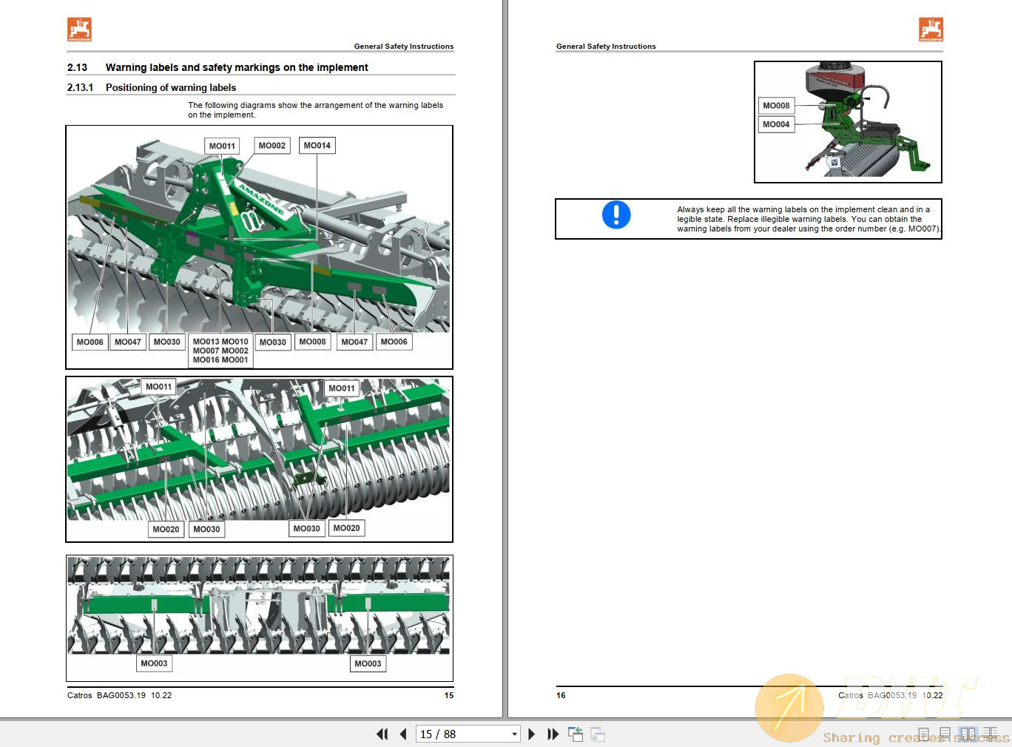Select two-page continuous facing view
Image resolution: width=1012 pixels, height=747 pixels.
[x=991, y=734]
